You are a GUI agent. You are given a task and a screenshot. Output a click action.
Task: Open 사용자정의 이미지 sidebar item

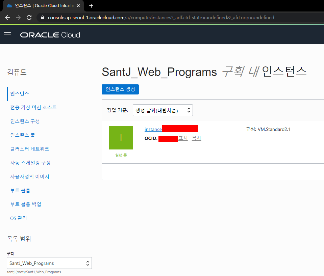coord(30,176)
